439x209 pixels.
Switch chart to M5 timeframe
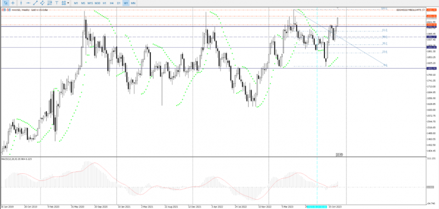click(x=83, y=3)
